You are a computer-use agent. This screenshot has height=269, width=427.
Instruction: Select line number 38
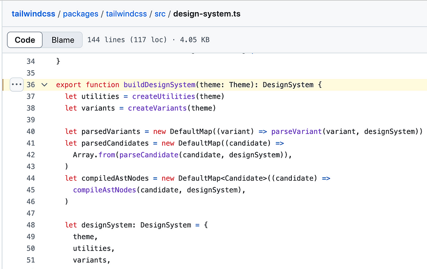tap(31, 108)
